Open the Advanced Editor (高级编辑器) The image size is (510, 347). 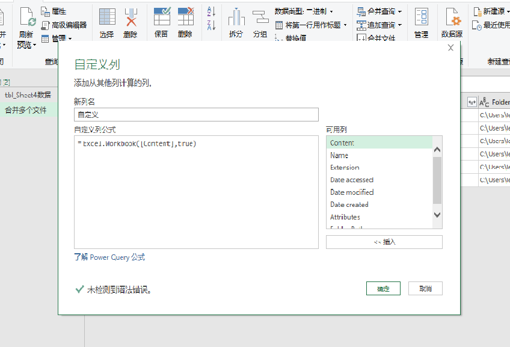coord(64,25)
